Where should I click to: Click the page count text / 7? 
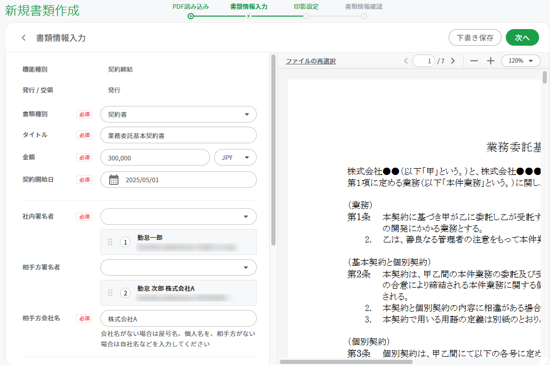coord(441,61)
